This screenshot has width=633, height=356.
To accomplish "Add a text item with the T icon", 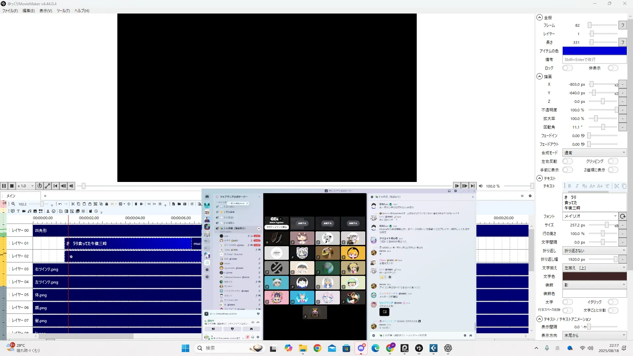I will coord(18,211).
